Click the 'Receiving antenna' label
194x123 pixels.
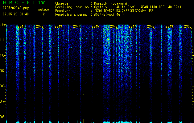pyautogui.click(x=71, y=14)
